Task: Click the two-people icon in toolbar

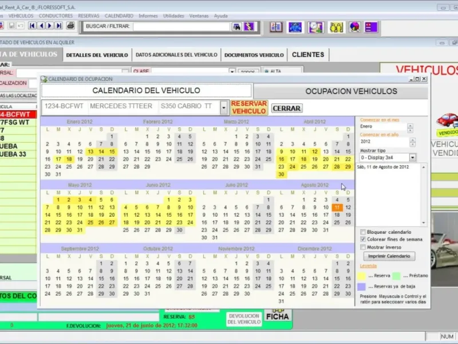Action: pos(335,26)
